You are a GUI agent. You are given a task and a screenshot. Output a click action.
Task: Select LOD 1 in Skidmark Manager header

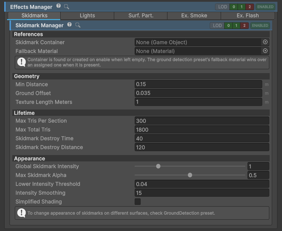tap(236, 25)
